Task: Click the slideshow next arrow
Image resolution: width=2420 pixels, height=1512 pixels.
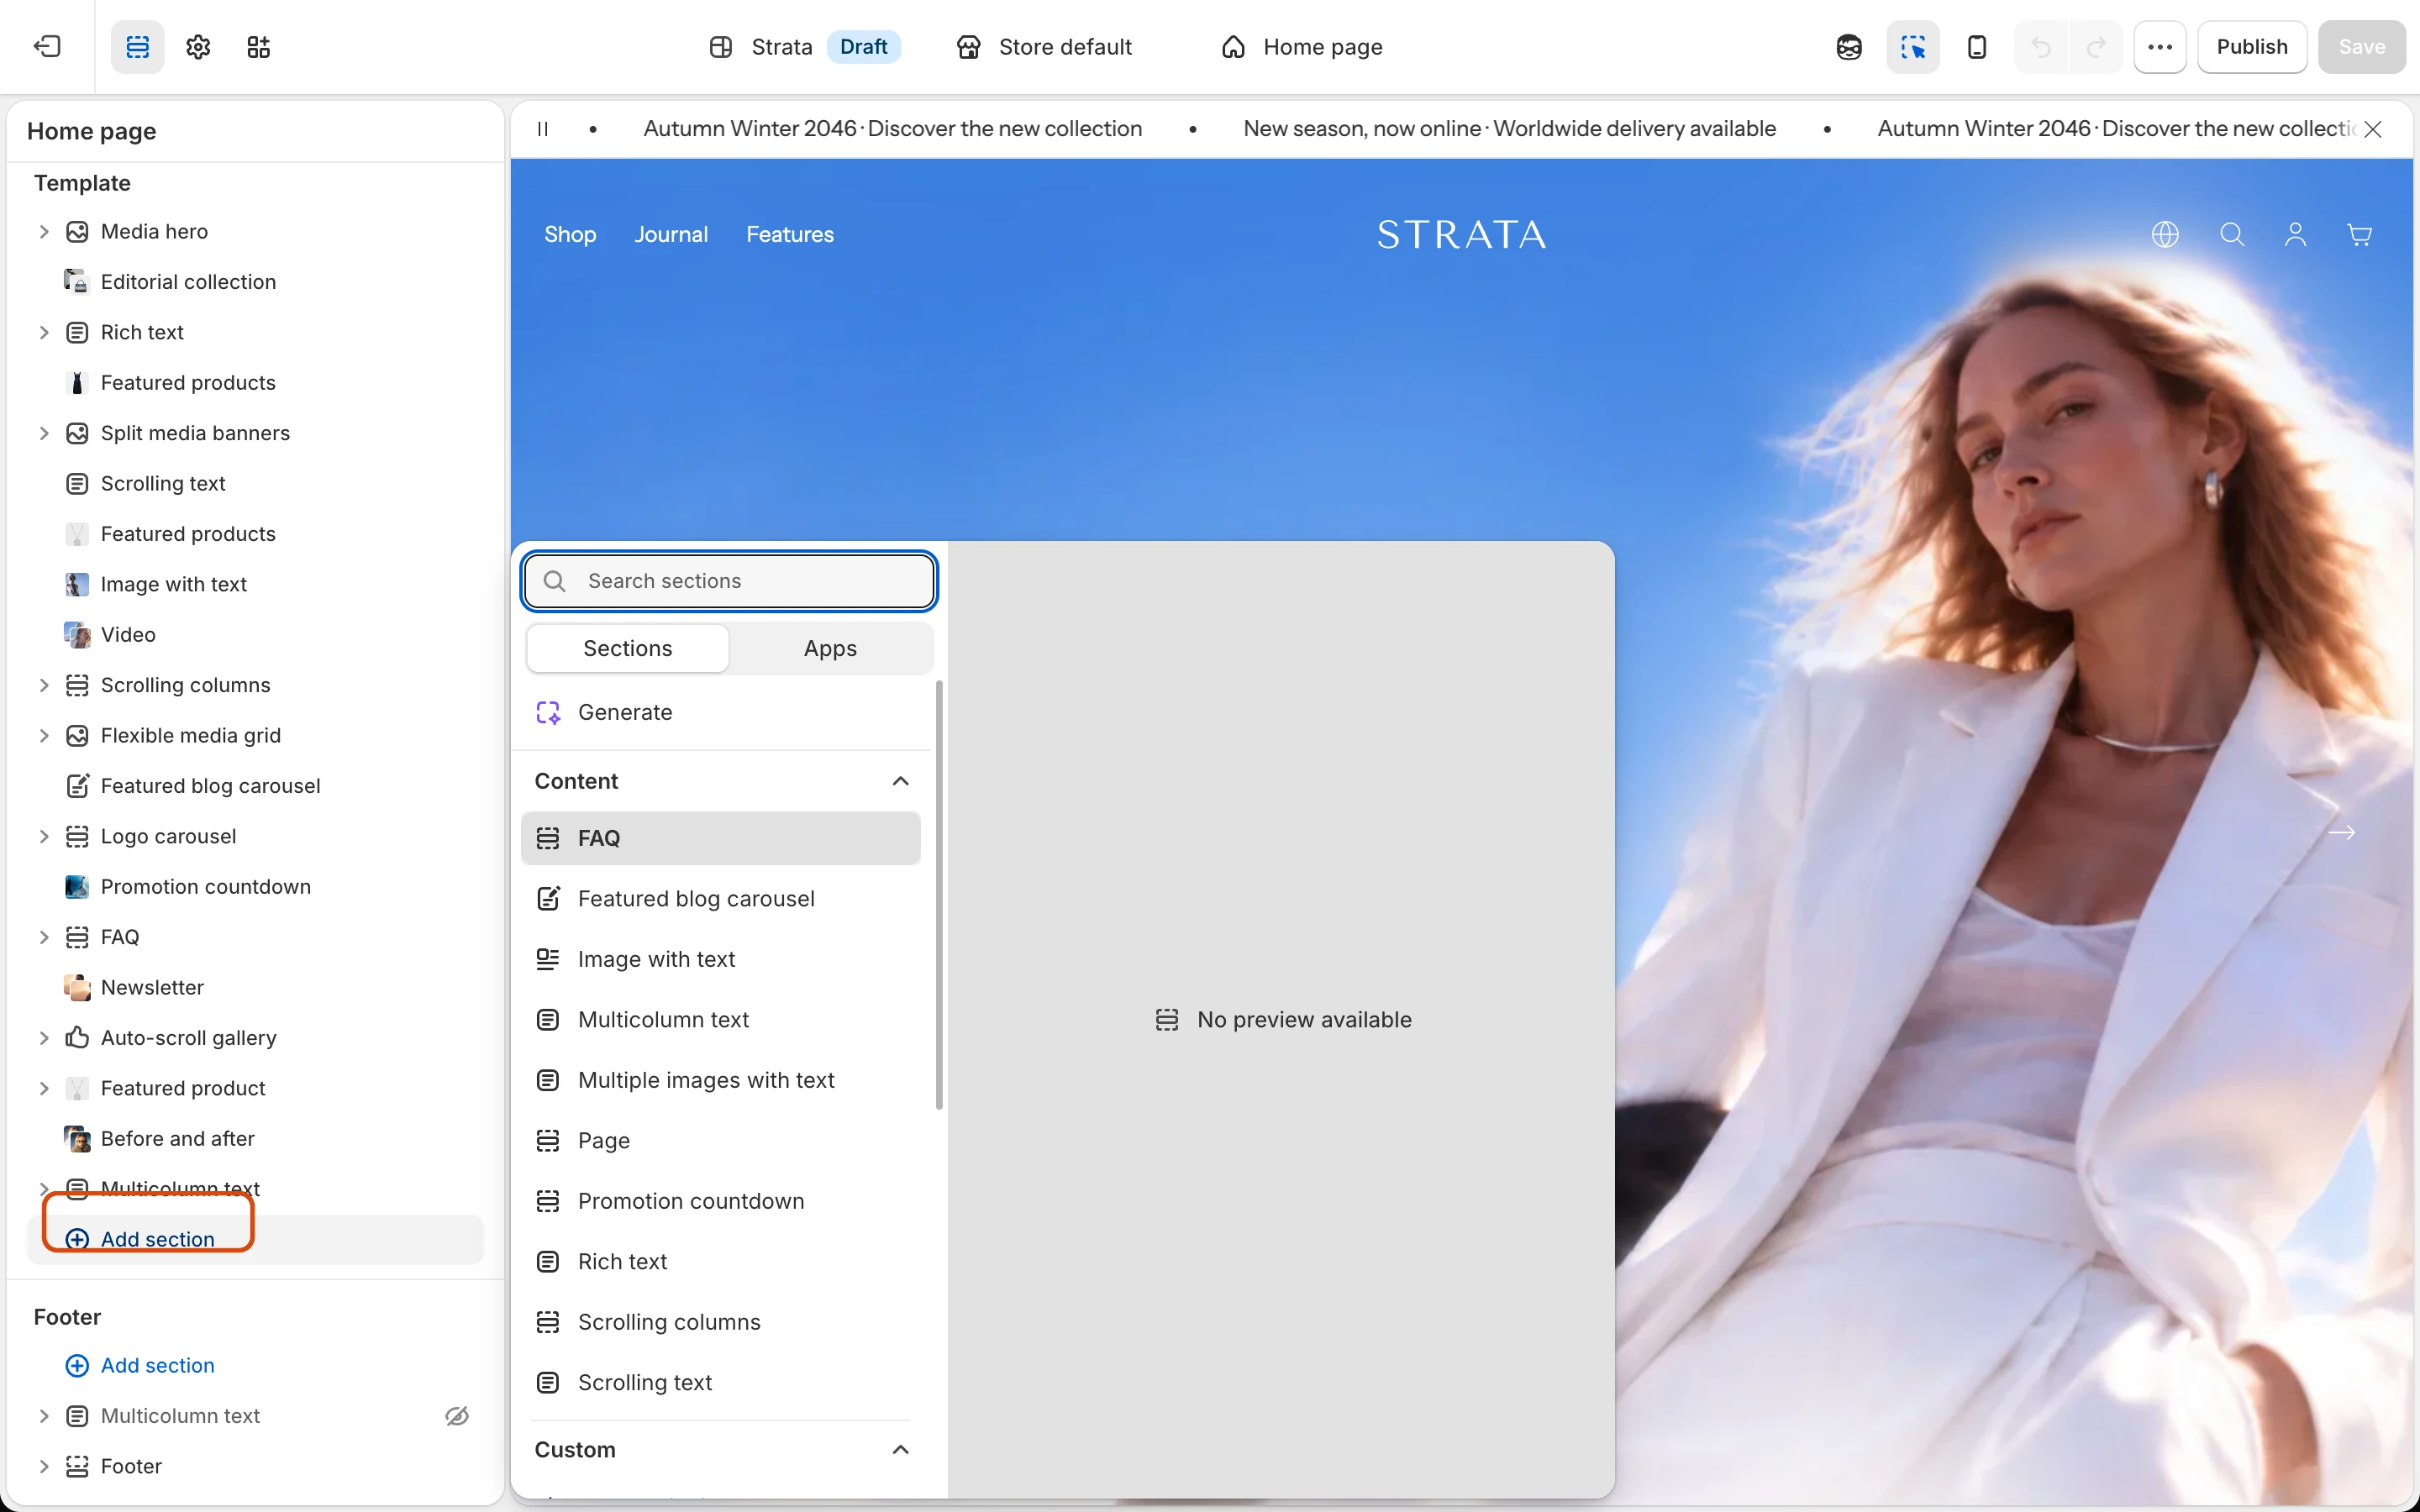Action: point(2342,832)
